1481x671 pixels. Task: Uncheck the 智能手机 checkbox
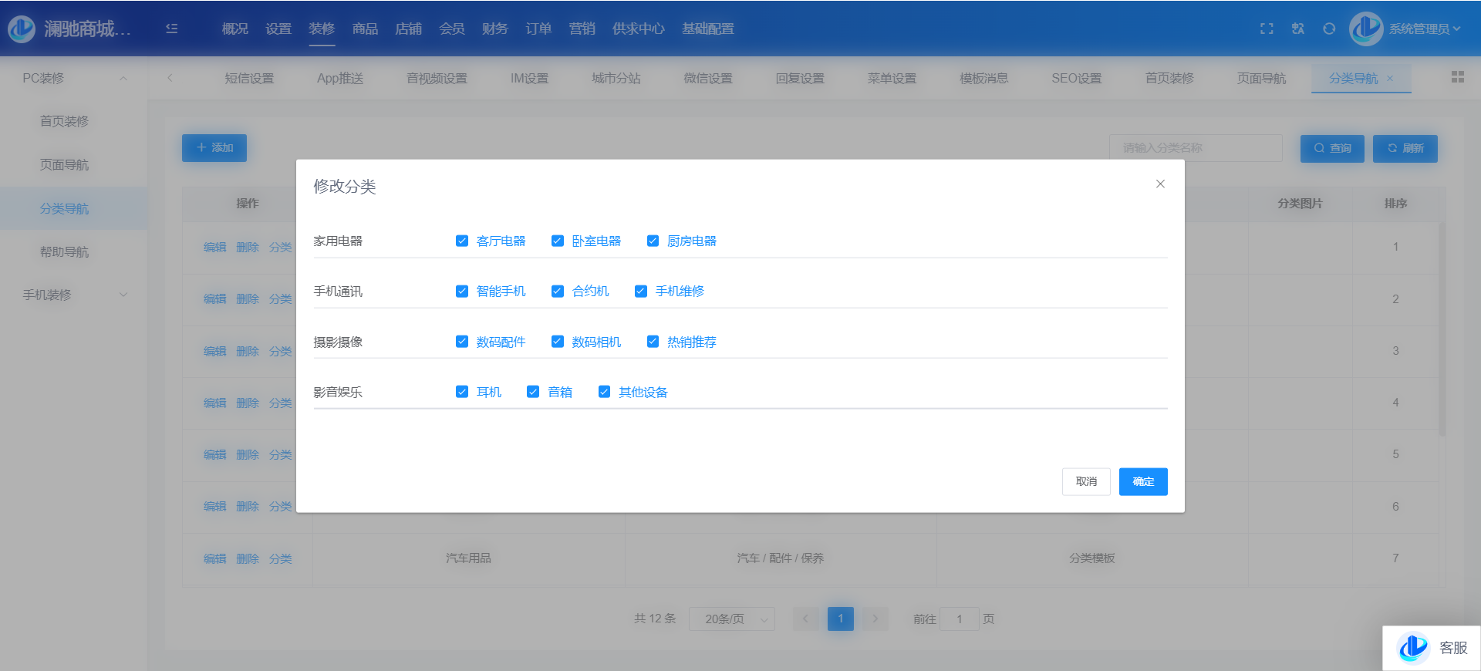[462, 291]
